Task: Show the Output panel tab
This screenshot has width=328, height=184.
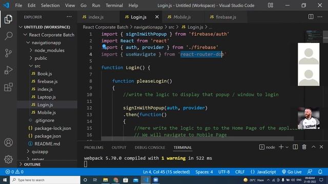Action: [119, 148]
